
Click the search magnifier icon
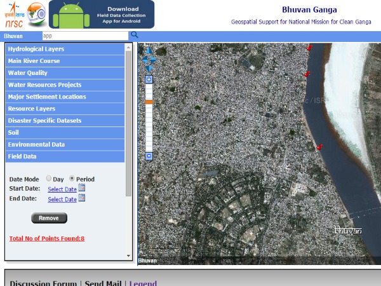point(135,35)
